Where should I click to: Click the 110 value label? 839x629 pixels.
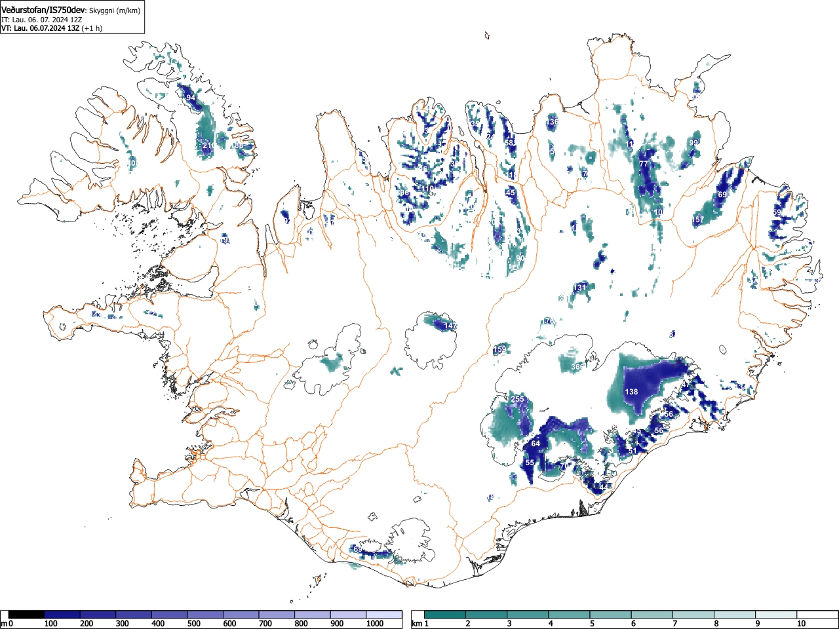[x=427, y=189]
